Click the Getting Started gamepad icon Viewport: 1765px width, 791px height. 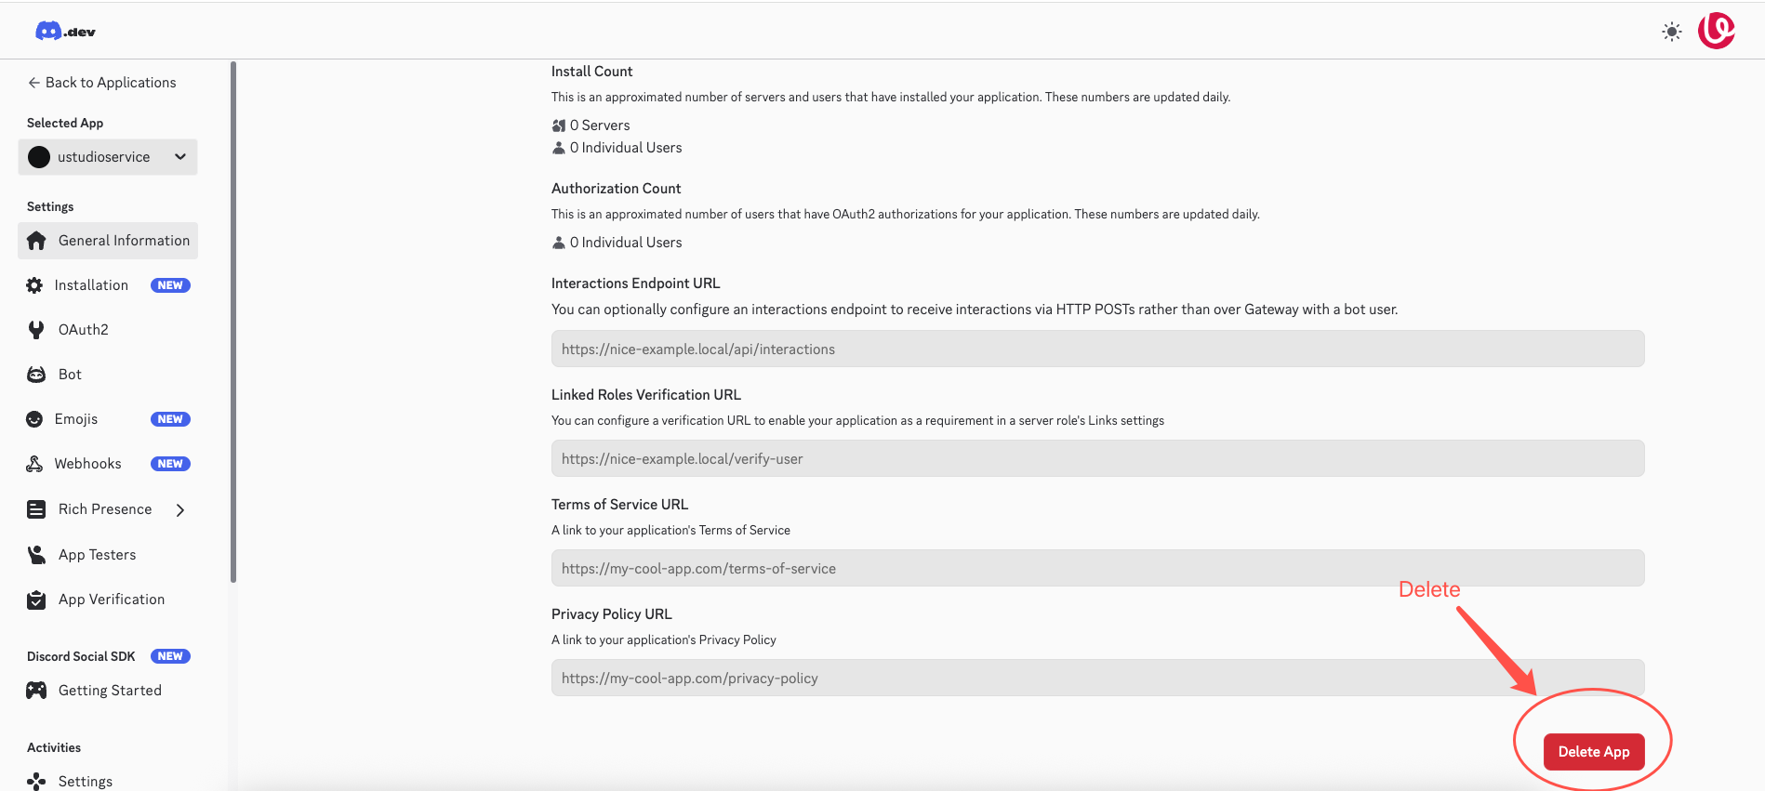[x=36, y=691]
